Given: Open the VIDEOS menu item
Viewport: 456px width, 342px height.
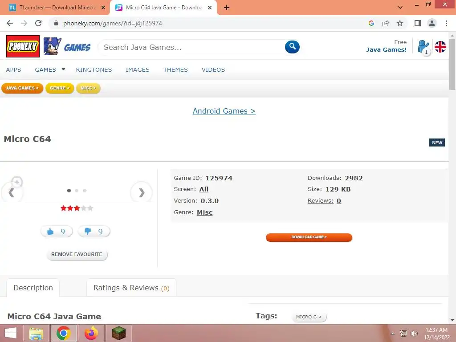Looking at the screenshot, I should click(213, 70).
